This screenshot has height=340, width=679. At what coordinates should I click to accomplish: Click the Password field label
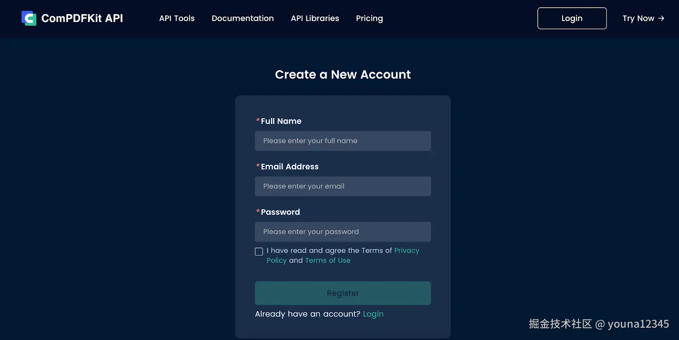pos(280,212)
